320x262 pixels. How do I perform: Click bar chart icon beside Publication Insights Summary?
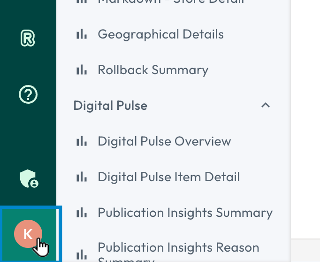(82, 213)
